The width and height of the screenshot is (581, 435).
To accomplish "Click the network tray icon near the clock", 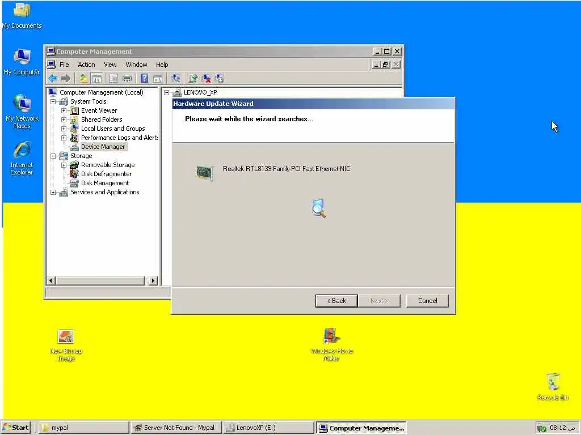I will 541,428.
